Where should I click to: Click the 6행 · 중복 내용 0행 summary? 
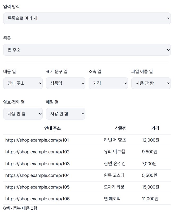pos(20,208)
